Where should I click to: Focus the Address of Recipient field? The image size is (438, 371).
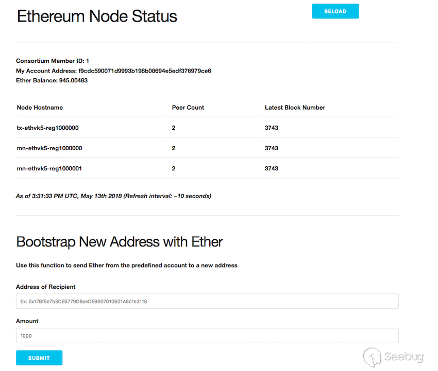tap(207, 302)
